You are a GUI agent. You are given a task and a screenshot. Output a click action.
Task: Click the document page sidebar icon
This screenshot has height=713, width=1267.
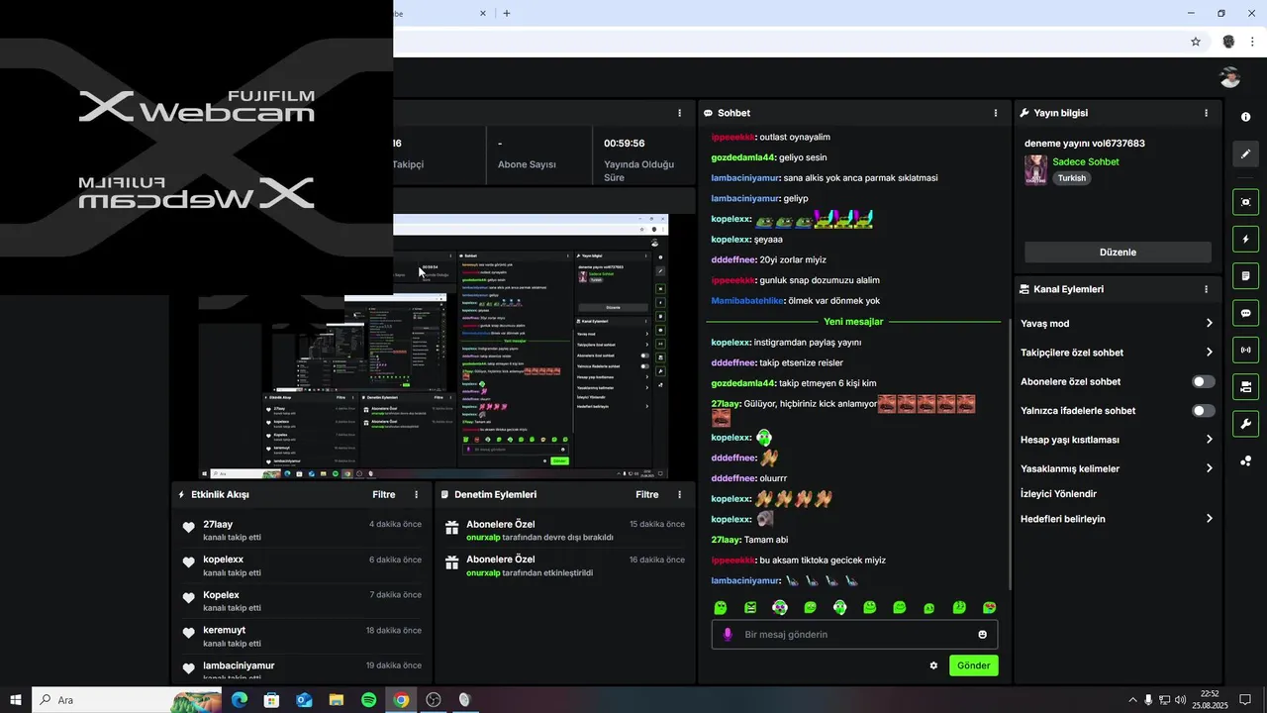tap(1245, 275)
